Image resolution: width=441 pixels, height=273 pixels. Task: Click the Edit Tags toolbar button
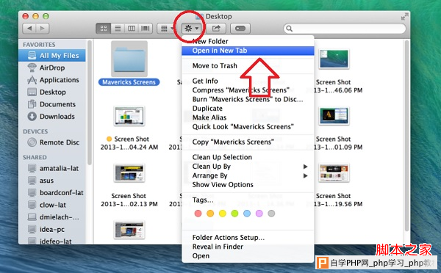pos(240,29)
